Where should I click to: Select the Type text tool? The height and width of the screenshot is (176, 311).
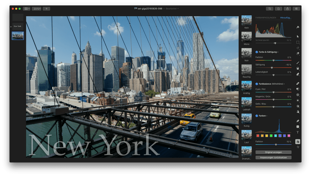[x=298, y=132]
